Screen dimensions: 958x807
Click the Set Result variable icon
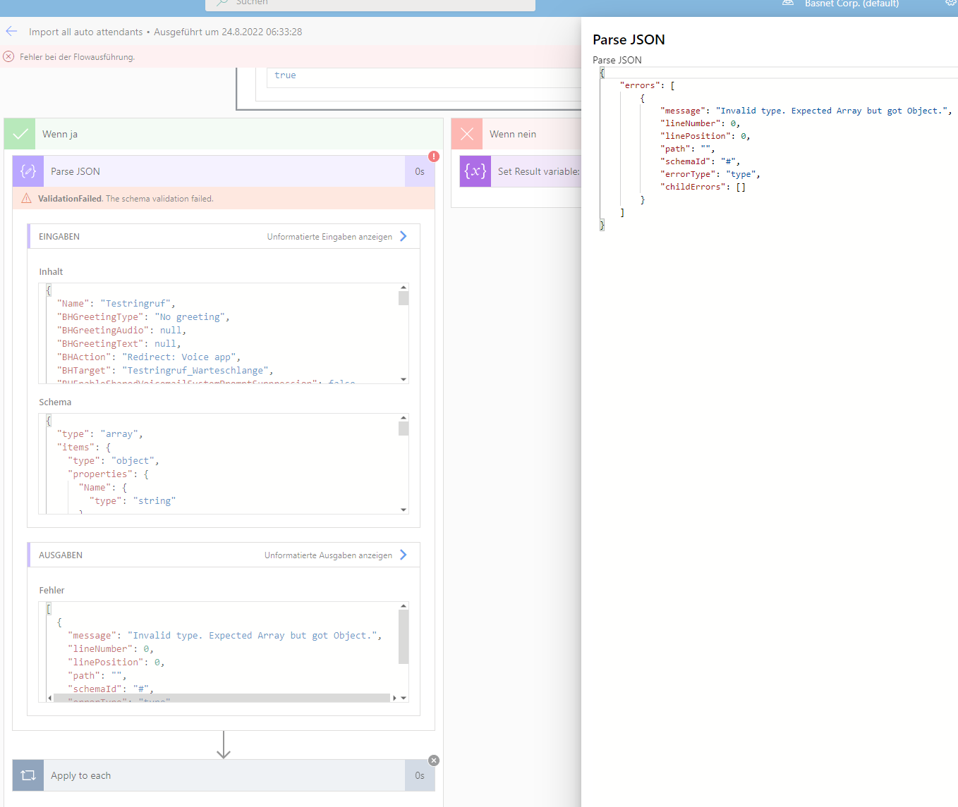pos(475,171)
